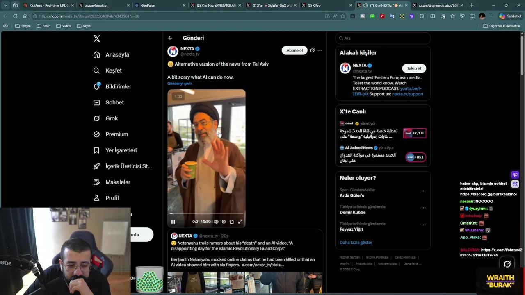This screenshot has width=525, height=295.
Task: Go to Anasayfa in sidebar
Action: tap(111, 54)
